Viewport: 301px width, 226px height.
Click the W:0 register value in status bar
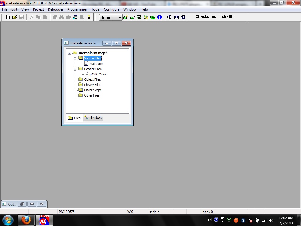click(x=130, y=212)
